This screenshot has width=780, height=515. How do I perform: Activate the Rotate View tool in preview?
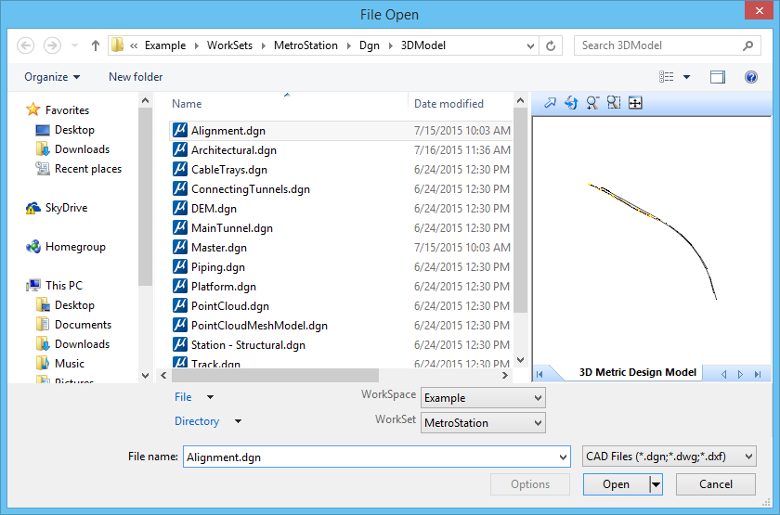coord(571,103)
